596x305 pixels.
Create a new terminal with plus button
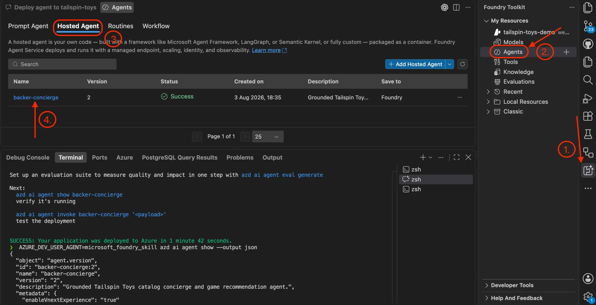tap(423, 157)
